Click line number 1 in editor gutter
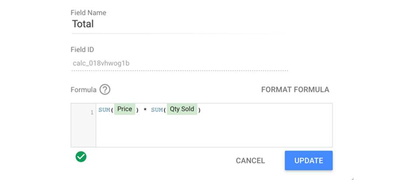 pyautogui.click(x=91, y=112)
